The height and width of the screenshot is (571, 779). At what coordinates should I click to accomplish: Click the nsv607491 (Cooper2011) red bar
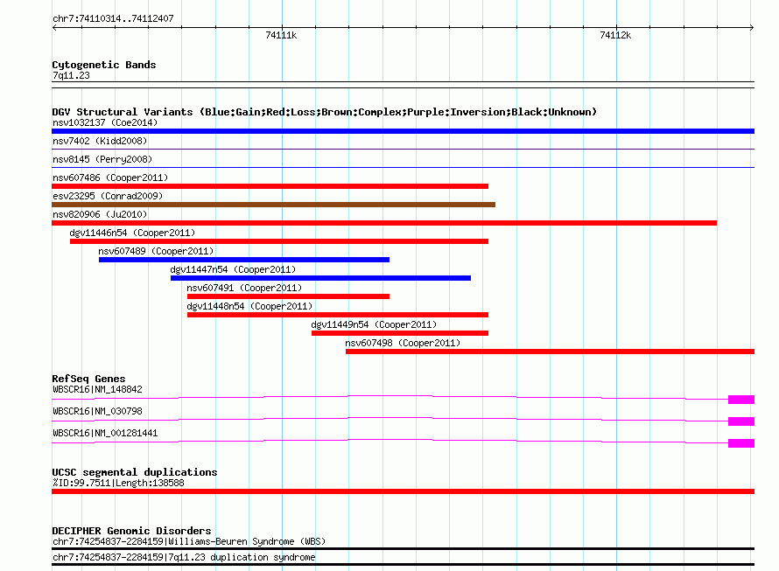(x=288, y=296)
